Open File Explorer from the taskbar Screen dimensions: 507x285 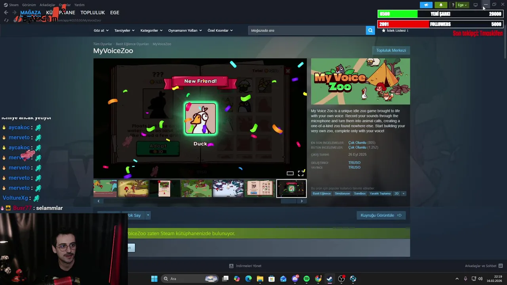(x=260, y=279)
